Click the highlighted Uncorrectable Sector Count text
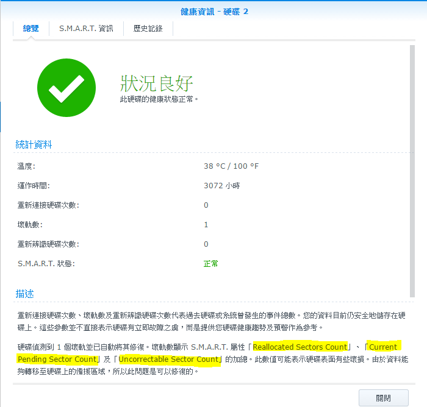Viewport: 427px width, 407px height. click(169, 359)
